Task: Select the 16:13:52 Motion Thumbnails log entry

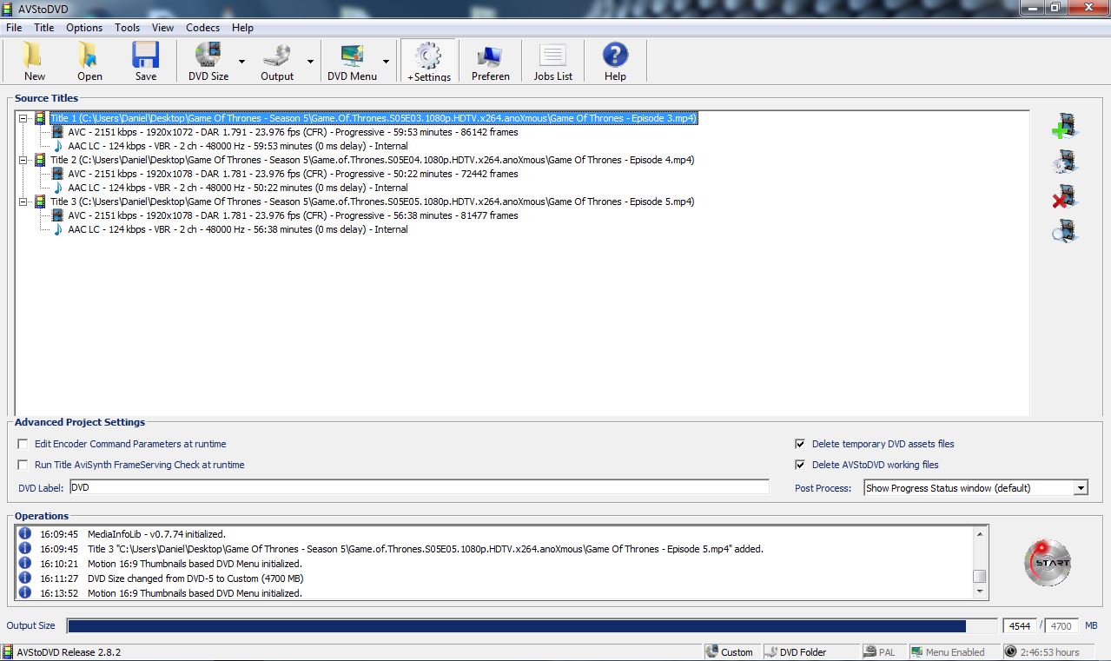Action: (x=195, y=593)
